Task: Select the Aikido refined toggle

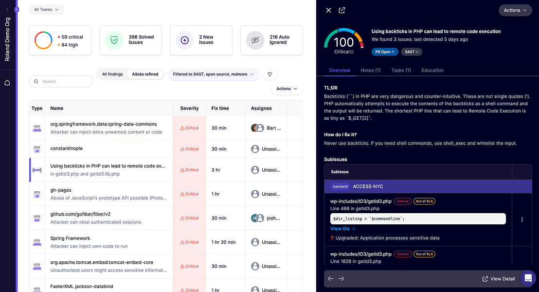Action: click(145, 74)
